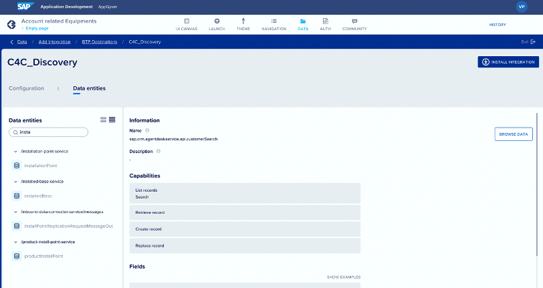Click the Create record capability
This screenshot has height=288, width=543.
(x=245, y=229)
